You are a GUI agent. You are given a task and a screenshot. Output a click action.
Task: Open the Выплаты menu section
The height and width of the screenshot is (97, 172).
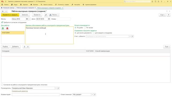tap(34, 5)
